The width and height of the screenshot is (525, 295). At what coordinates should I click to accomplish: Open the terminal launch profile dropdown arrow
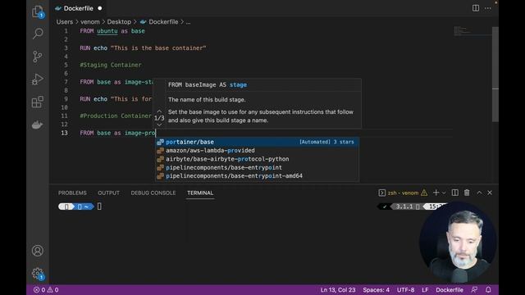click(444, 193)
